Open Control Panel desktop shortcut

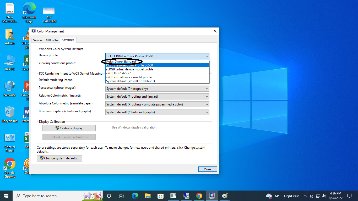point(10,143)
